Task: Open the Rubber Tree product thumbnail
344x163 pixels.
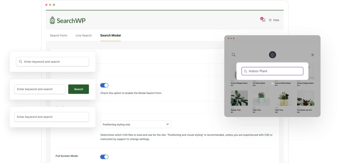Action: pyautogui.click(x=239, y=98)
